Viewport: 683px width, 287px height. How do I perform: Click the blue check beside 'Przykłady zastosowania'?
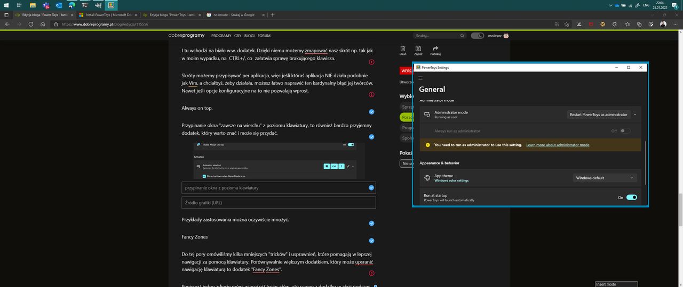(x=371, y=224)
